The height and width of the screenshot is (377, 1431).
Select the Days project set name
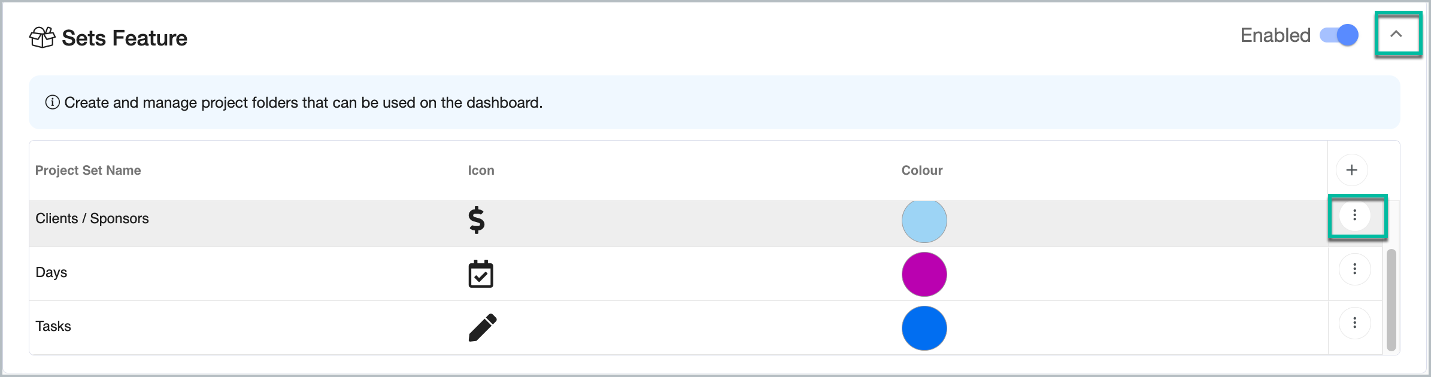coord(51,272)
